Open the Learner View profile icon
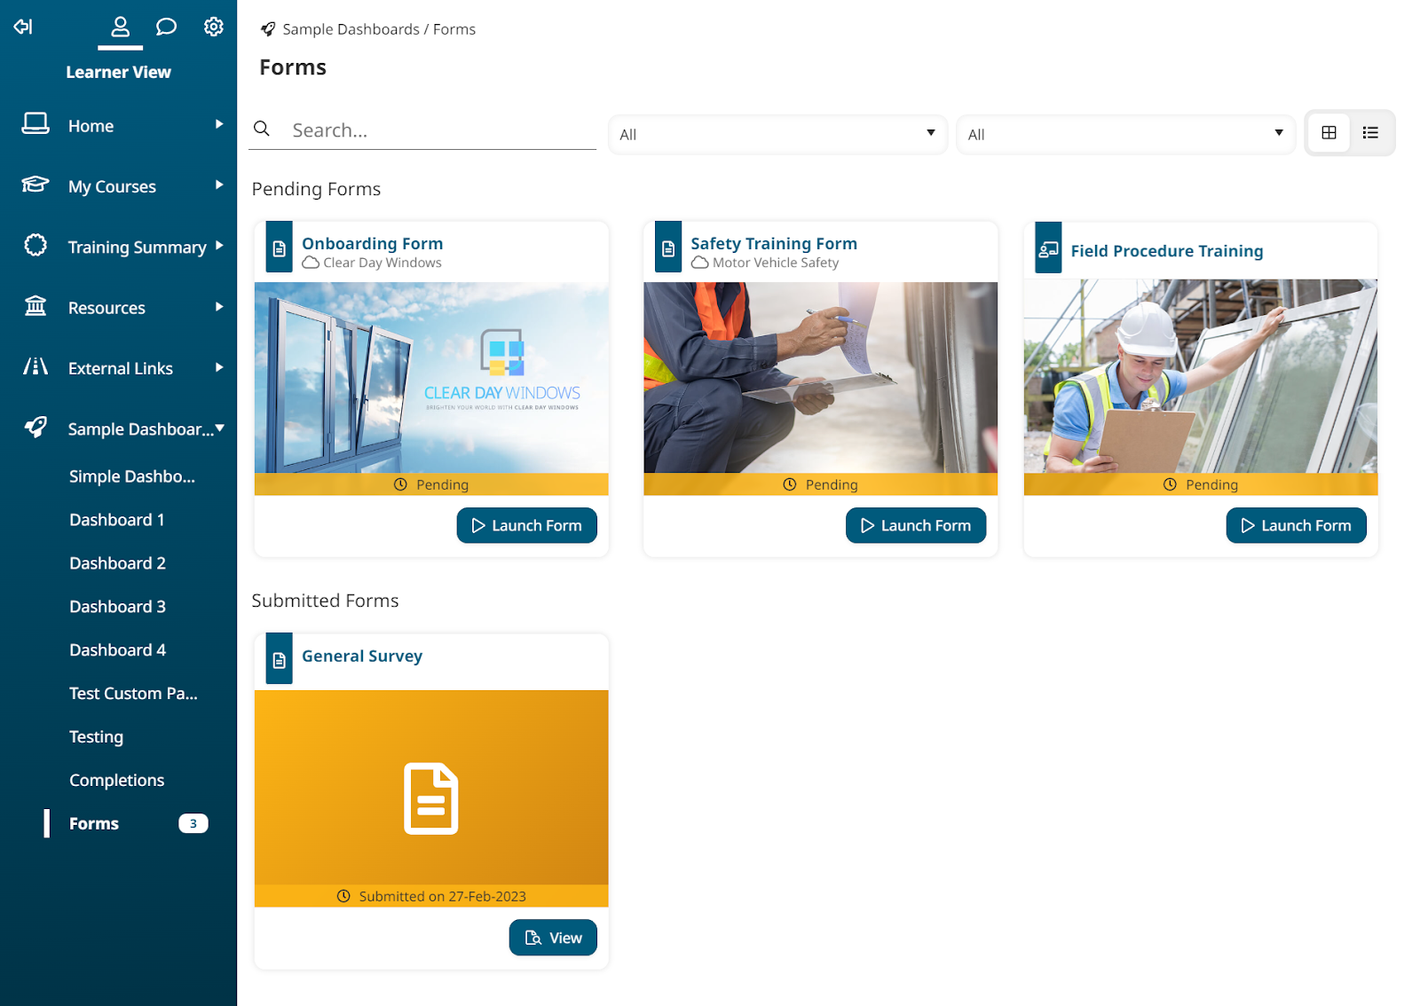The image size is (1420, 1006). (120, 26)
